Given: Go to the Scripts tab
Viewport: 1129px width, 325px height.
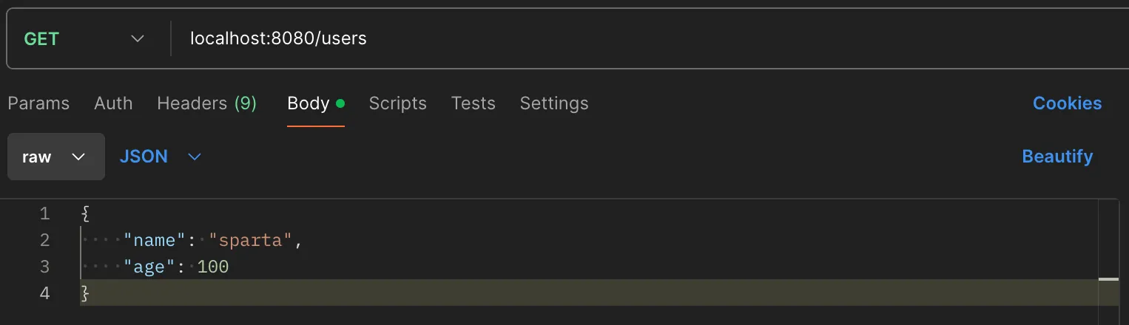Looking at the screenshot, I should pyautogui.click(x=397, y=103).
